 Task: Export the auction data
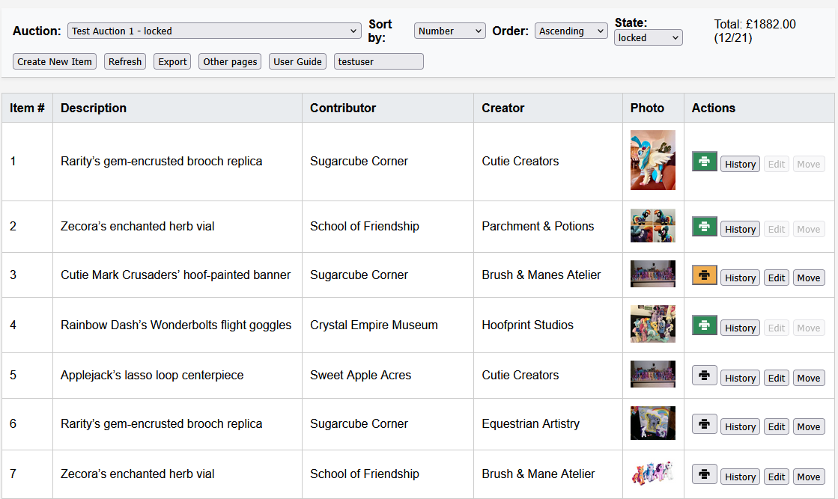[x=171, y=61]
